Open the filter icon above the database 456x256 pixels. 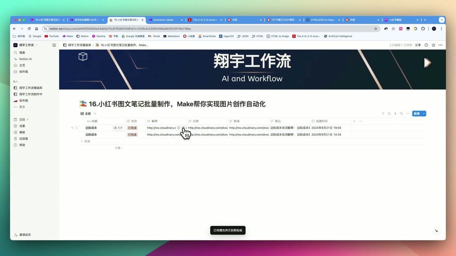point(383,113)
